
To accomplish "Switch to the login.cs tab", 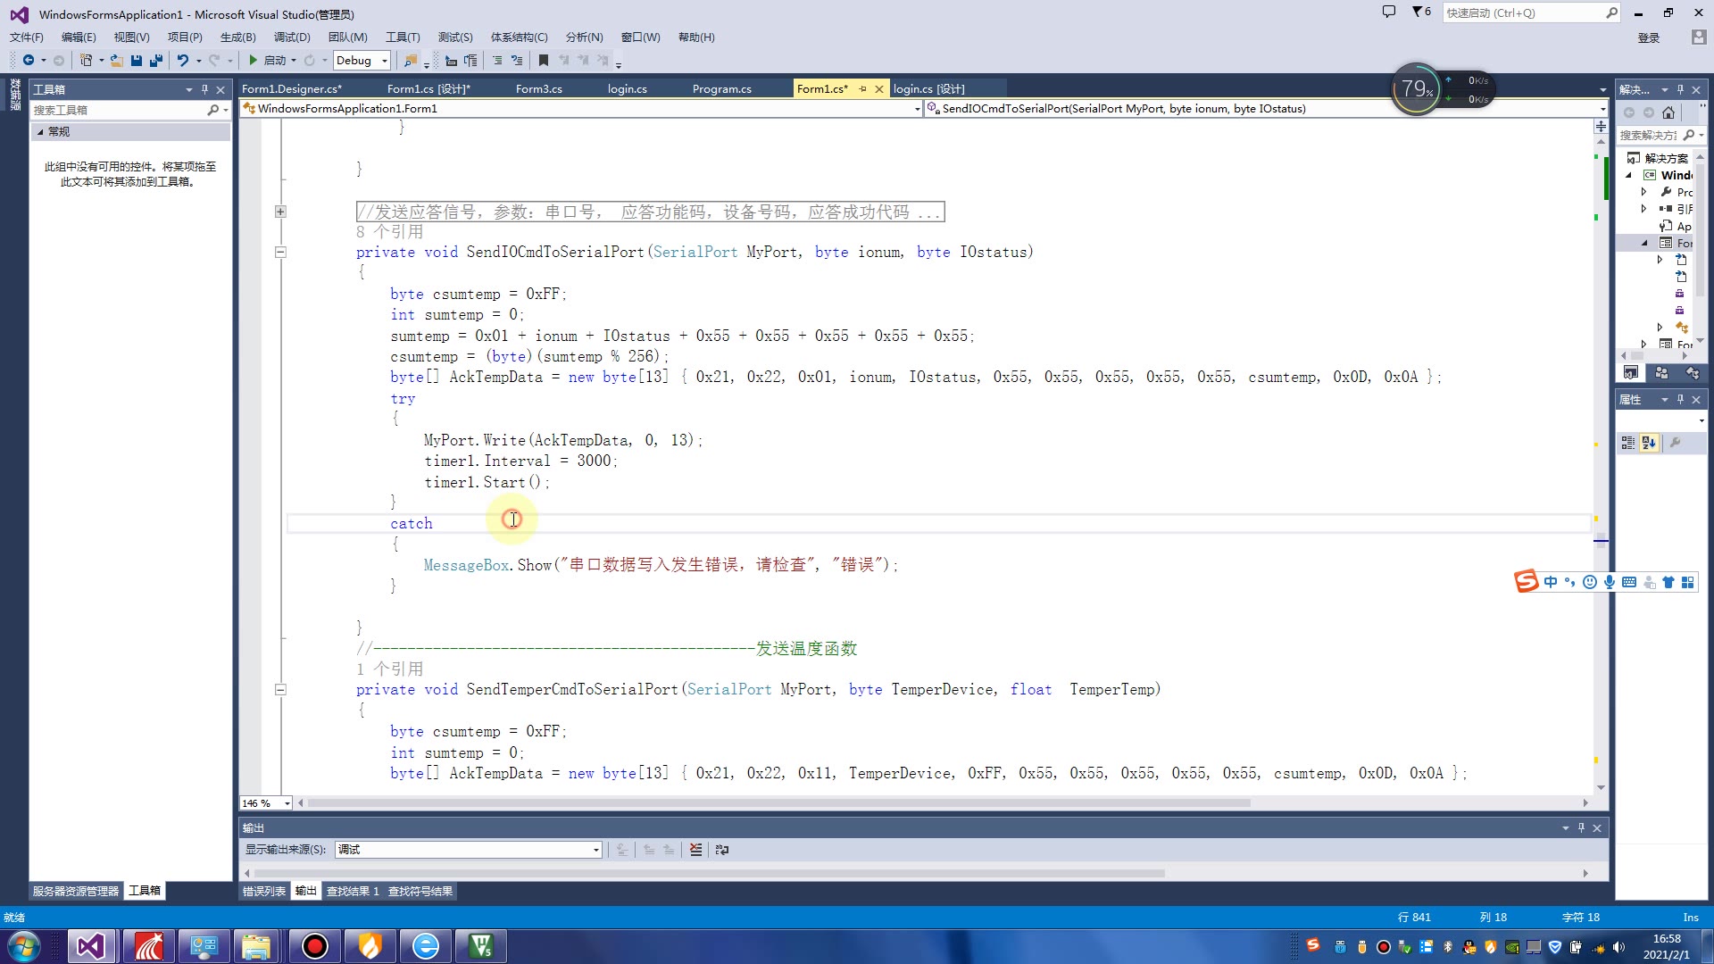I will pyautogui.click(x=628, y=88).
